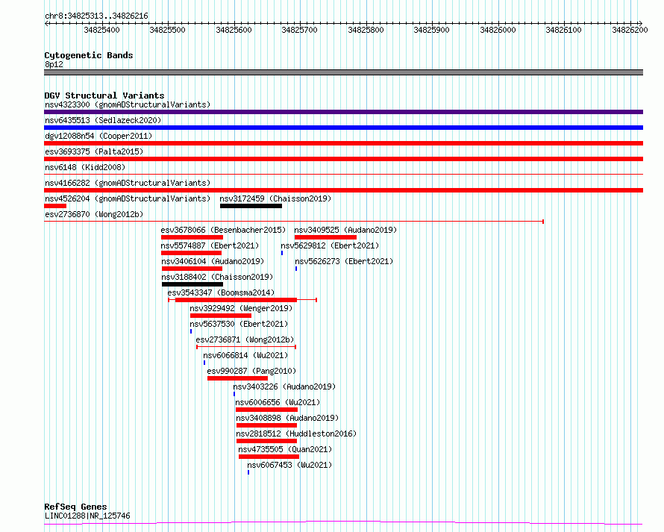
Task: Click nsv5626273 Ebert2021 label
Action: (344, 261)
